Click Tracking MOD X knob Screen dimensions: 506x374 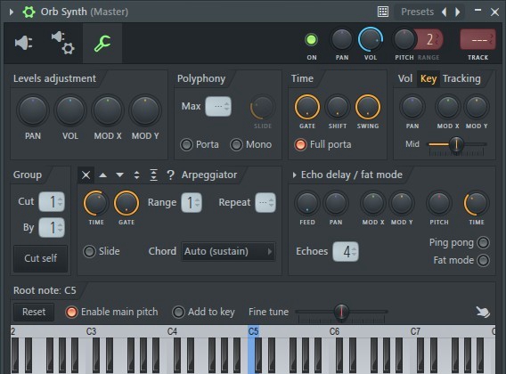pos(448,107)
